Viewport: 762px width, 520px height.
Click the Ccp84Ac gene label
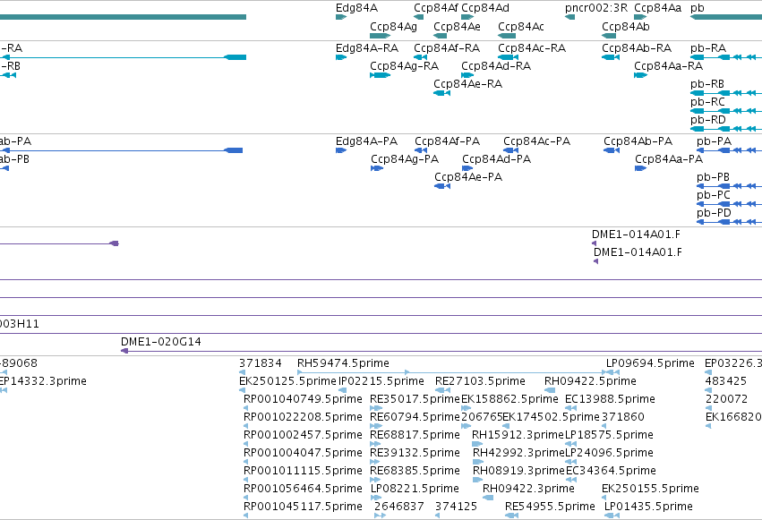pyautogui.click(x=521, y=27)
